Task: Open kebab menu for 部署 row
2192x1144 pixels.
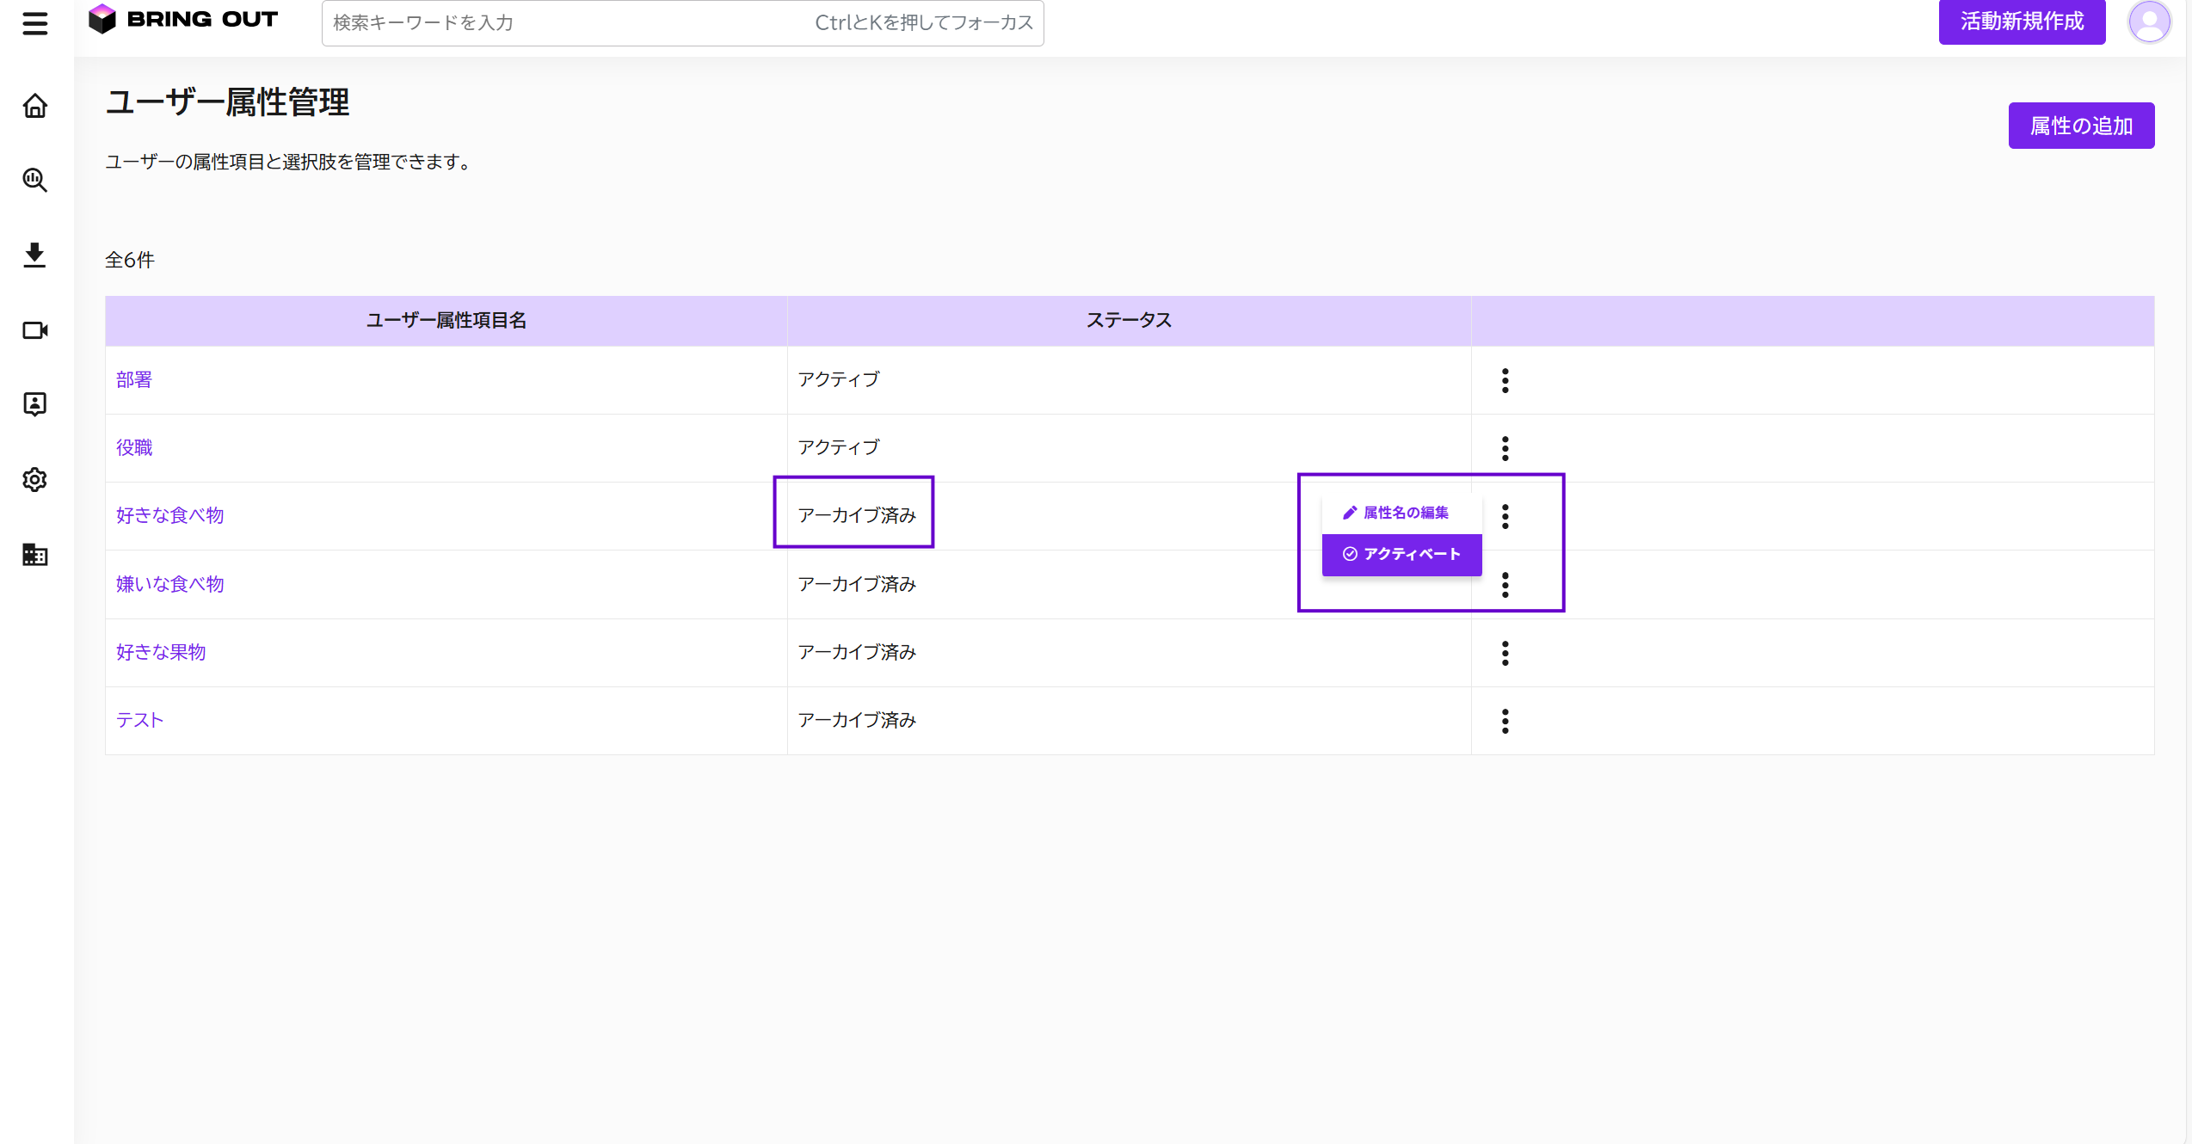Action: click(1505, 380)
